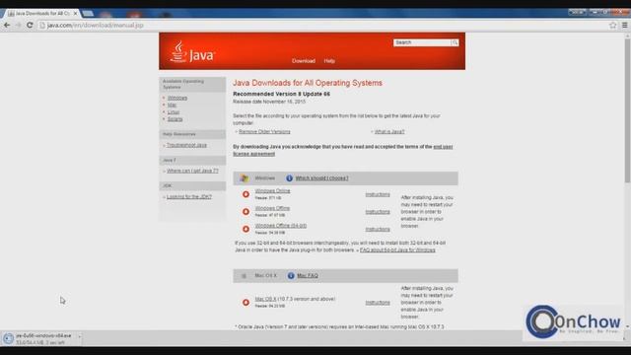Open the Mac link in sidebar

tap(172, 106)
